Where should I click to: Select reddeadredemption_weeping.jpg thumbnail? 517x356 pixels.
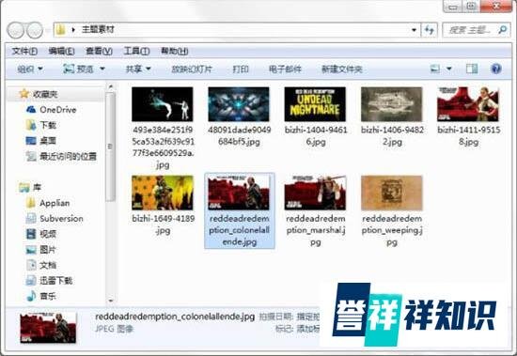392,193
